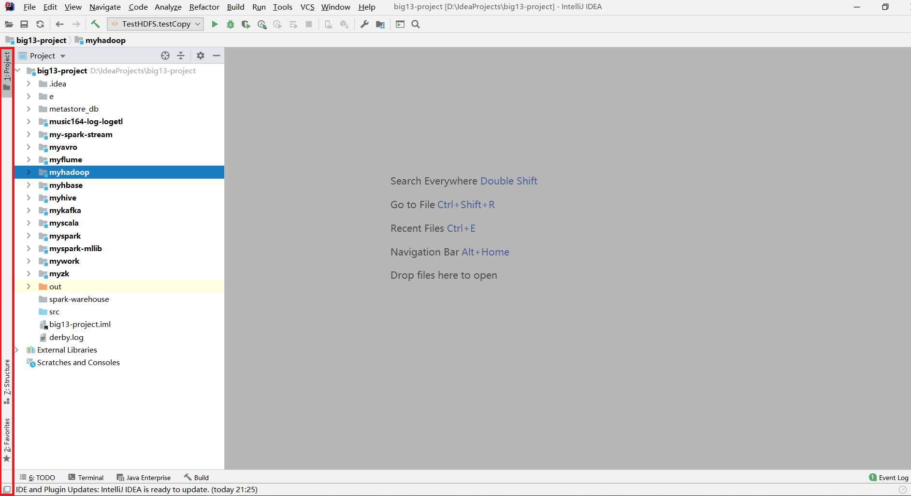Click the Synchronize refresh icon
Screen dimensions: 911x496
[x=40, y=24]
